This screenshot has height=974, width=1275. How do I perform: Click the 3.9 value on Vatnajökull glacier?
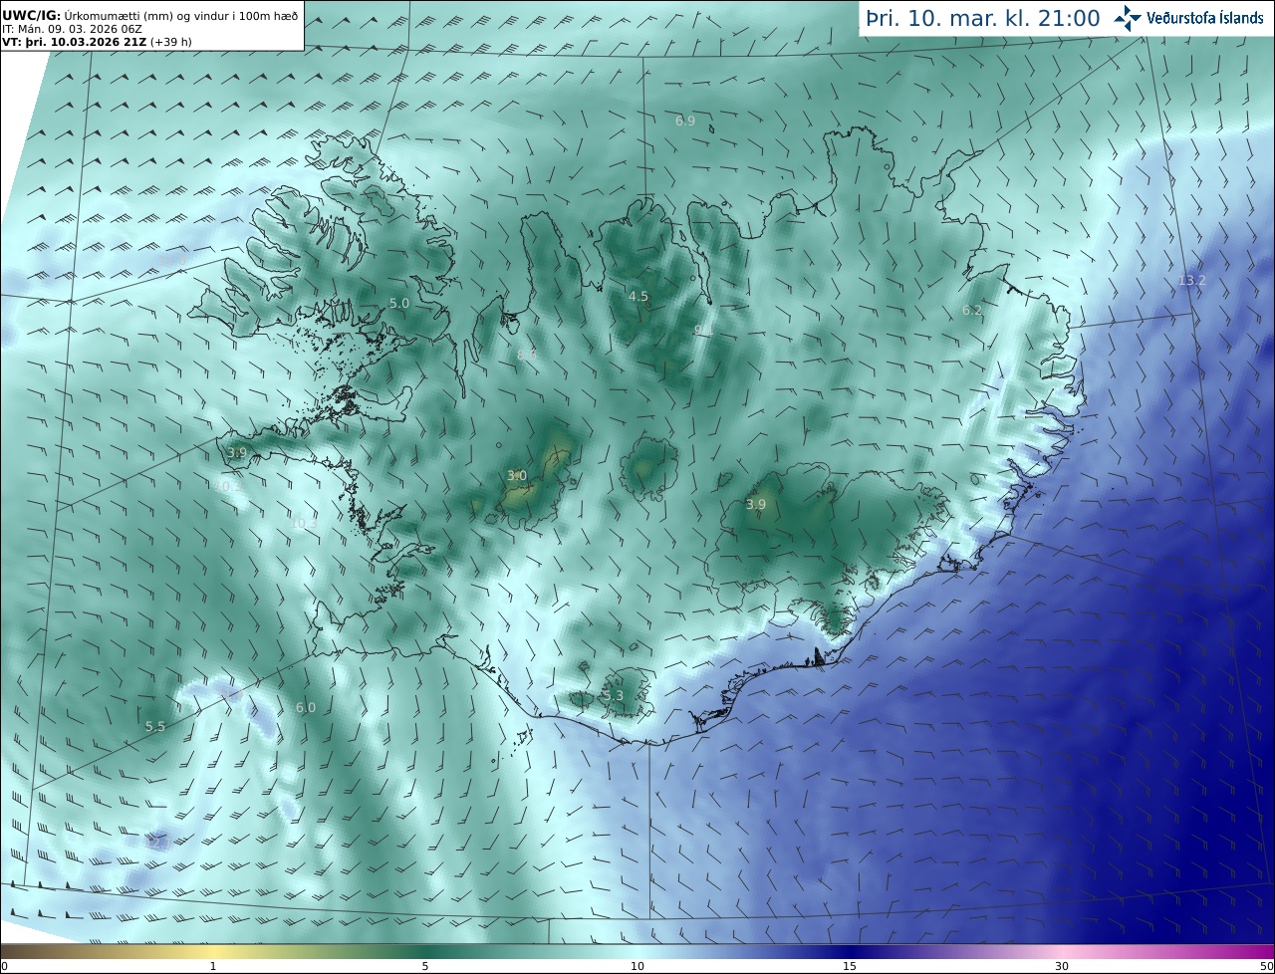756,504
